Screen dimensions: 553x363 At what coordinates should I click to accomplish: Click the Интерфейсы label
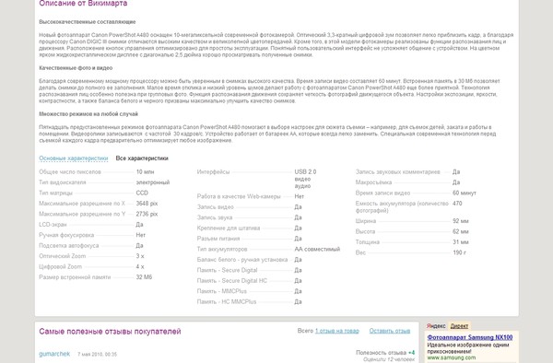[213, 172]
